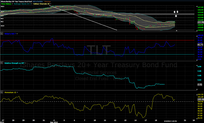Viewport: 204px width, 123px height.
Task: Open the Price History dropdown
Action: pyautogui.click(x=12, y=4)
